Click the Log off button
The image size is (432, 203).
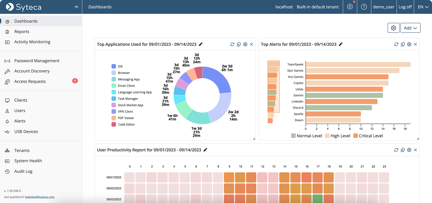[405, 7]
